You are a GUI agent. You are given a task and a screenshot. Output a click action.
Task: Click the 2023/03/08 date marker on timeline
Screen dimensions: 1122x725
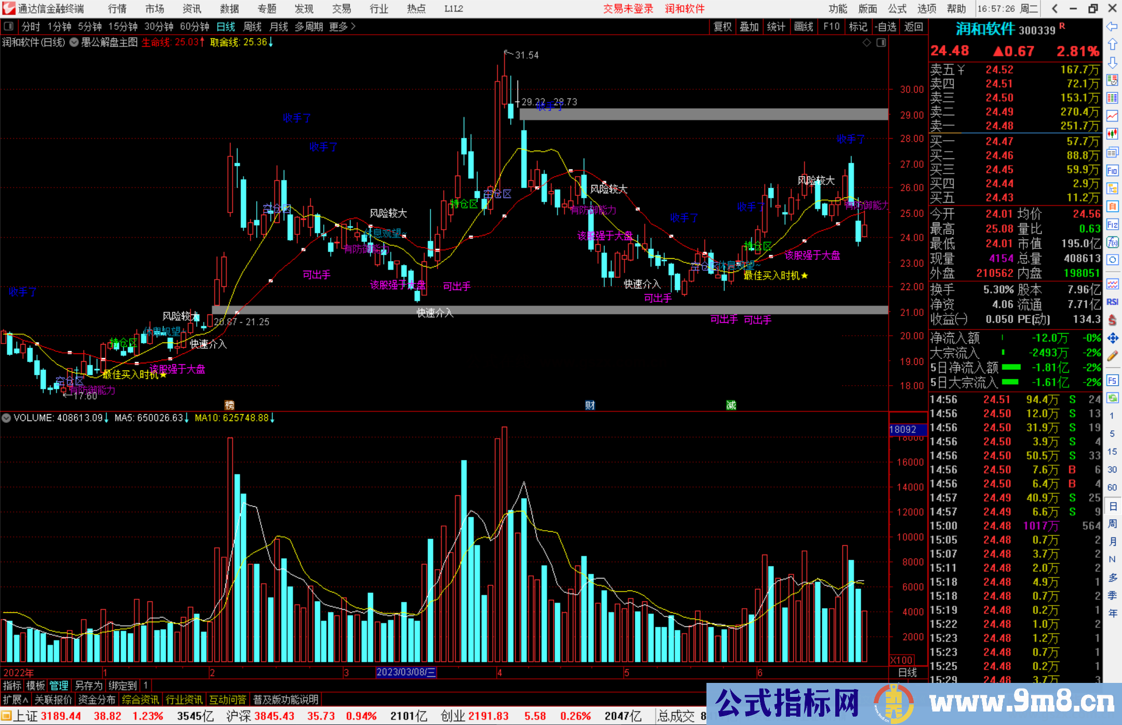coord(406,673)
